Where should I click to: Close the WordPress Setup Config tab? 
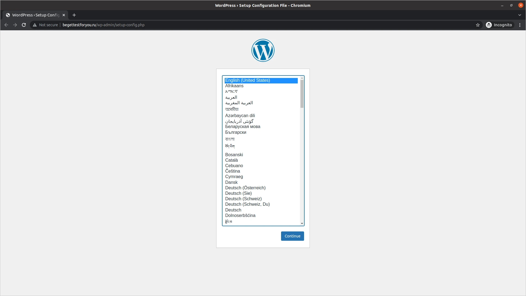[63, 15]
